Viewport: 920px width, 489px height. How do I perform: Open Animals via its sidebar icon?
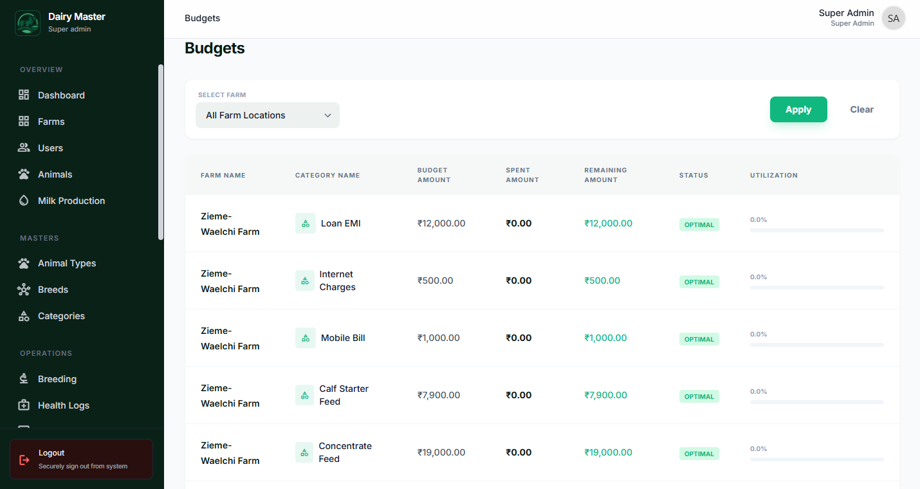[24, 174]
